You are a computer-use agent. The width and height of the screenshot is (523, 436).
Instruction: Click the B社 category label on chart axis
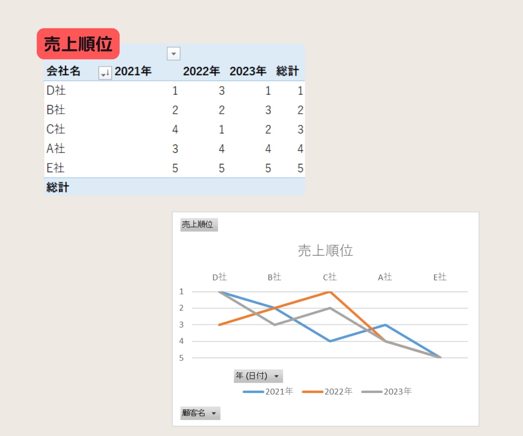pyautogui.click(x=274, y=277)
